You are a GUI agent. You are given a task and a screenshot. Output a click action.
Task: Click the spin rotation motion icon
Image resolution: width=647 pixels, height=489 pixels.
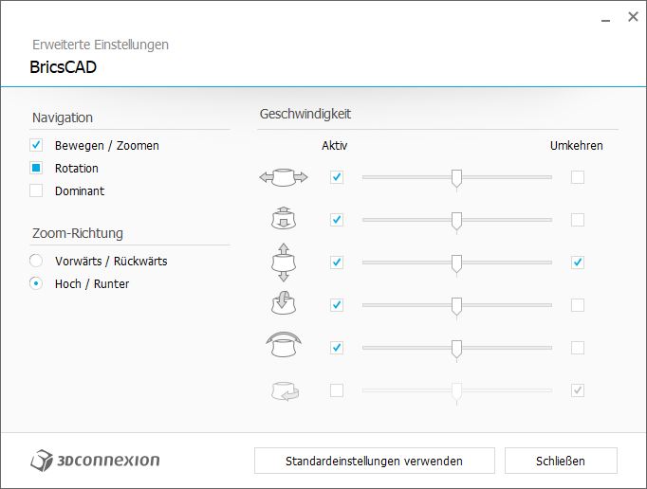click(x=285, y=390)
